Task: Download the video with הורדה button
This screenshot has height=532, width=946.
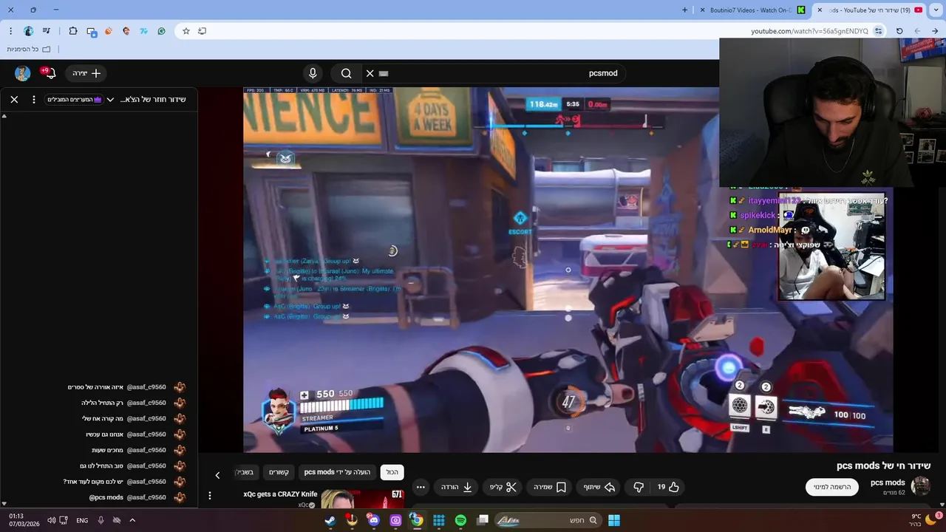Action: (x=457, y=487)
